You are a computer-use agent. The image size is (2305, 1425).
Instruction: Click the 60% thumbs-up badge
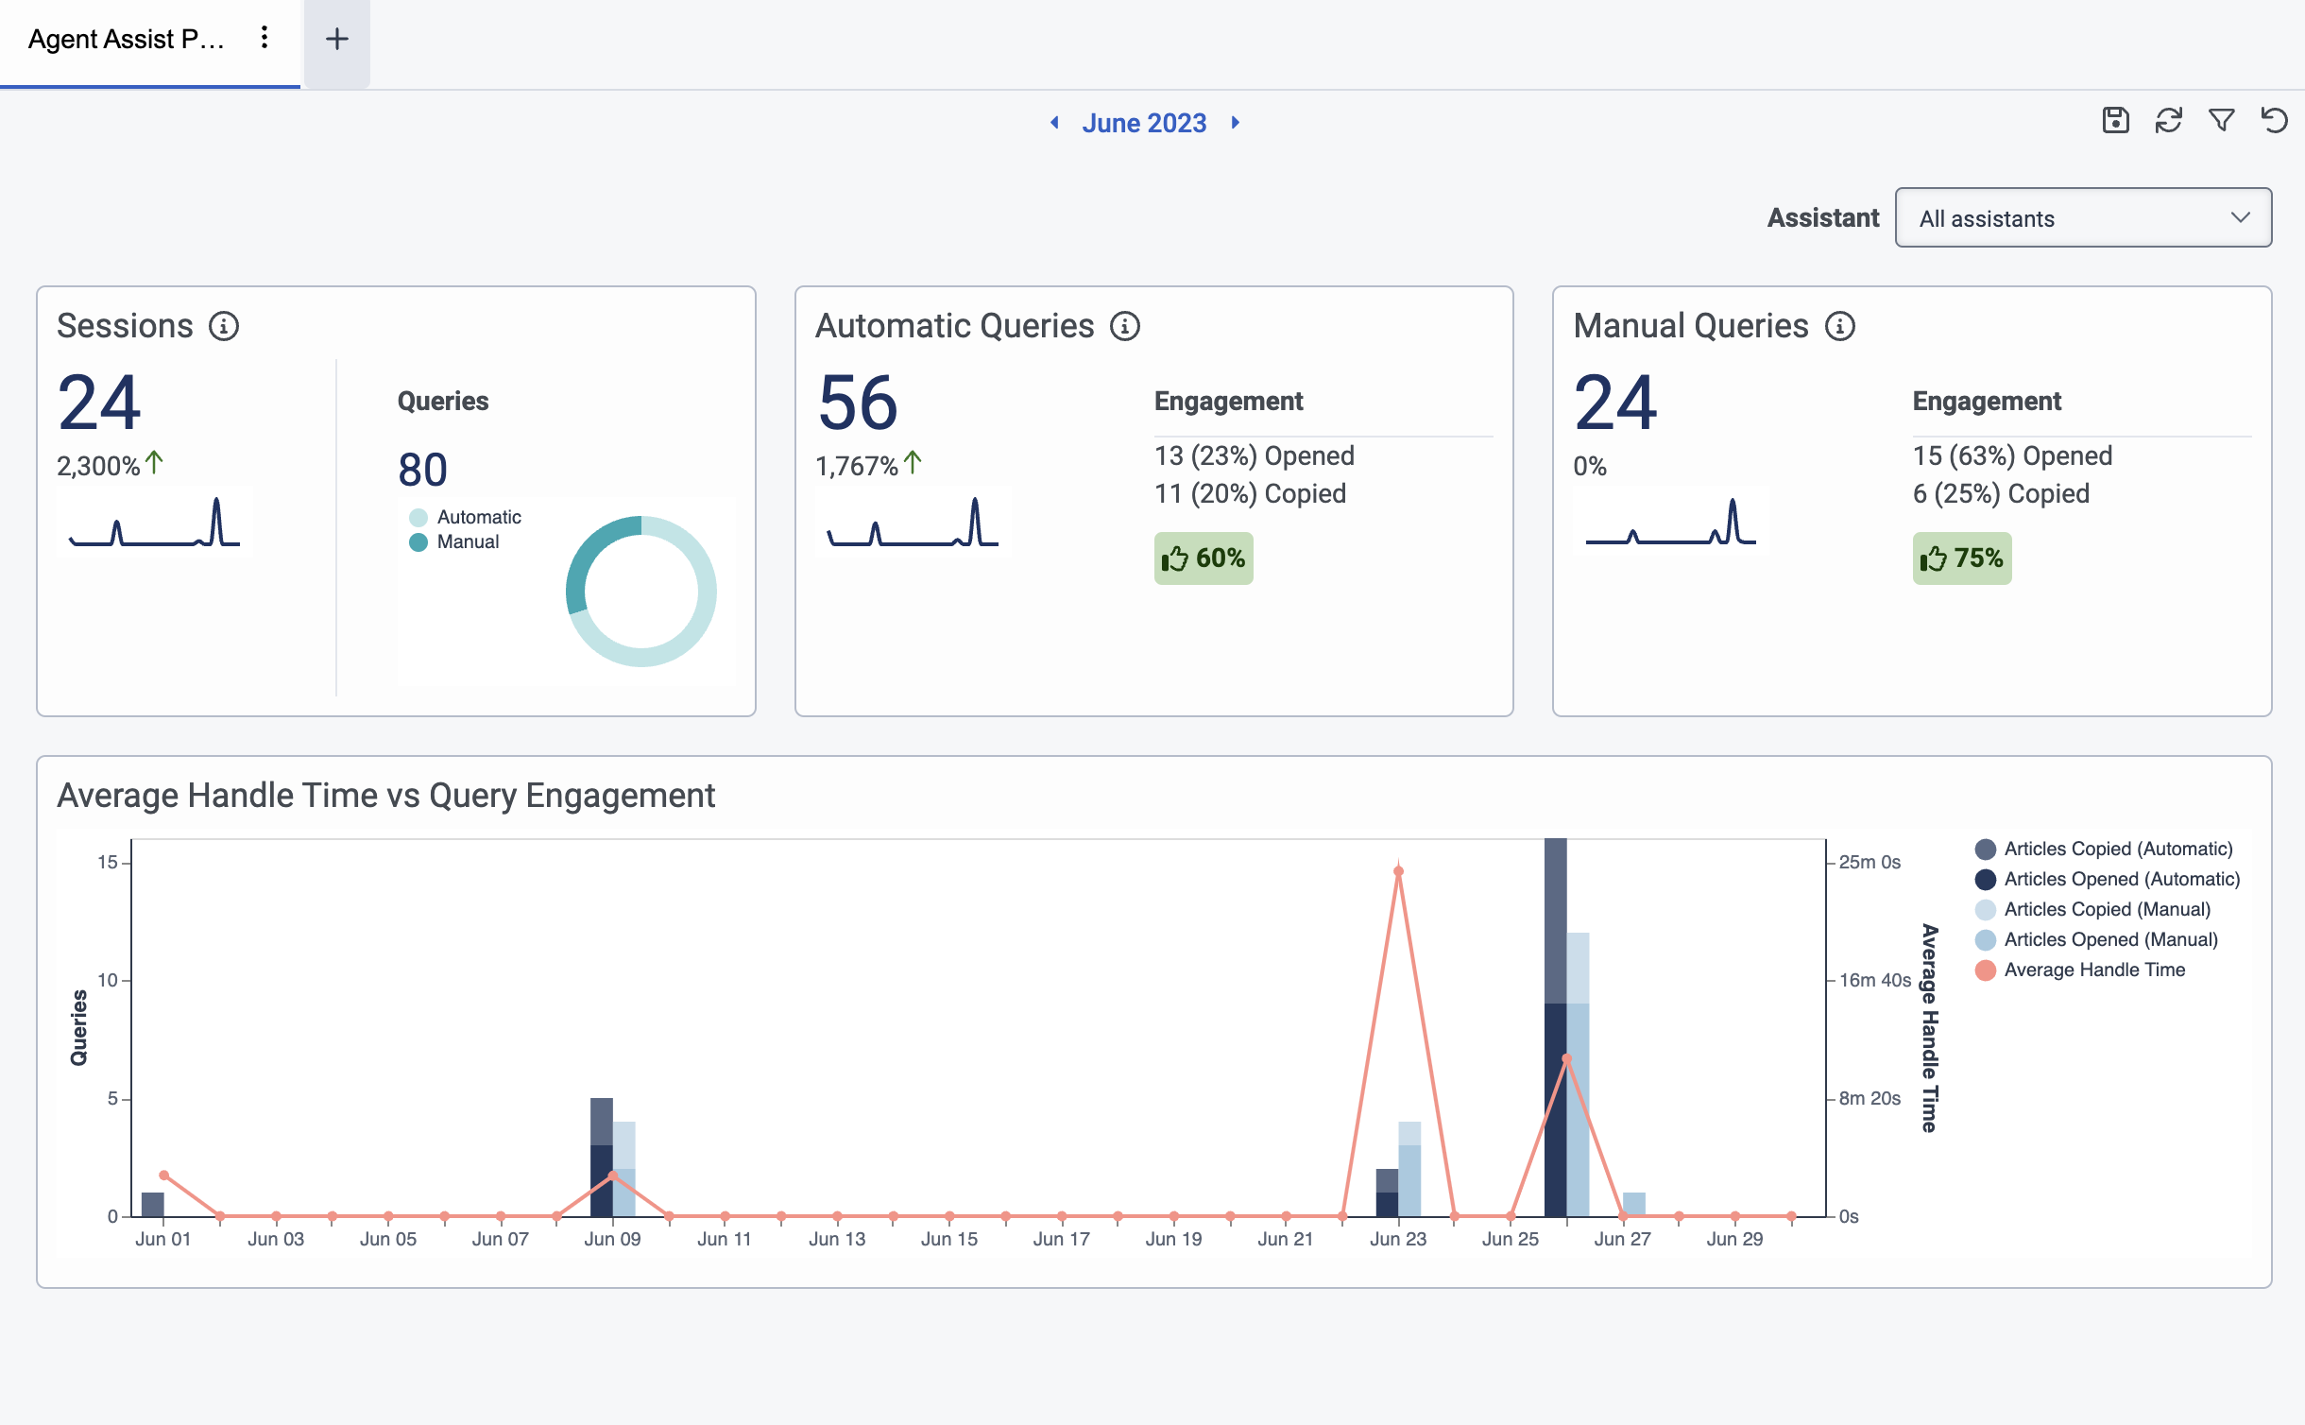coord(1204,558)
